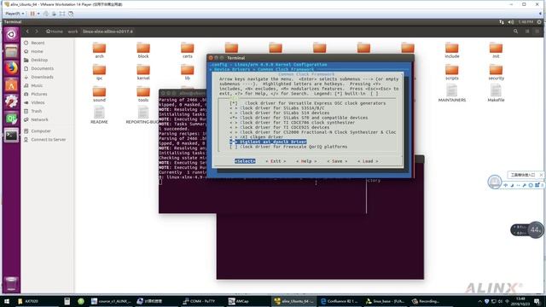The width and height of the screenshot is (546, 307).
Task: Open the security folder
Action: (496, 72)
